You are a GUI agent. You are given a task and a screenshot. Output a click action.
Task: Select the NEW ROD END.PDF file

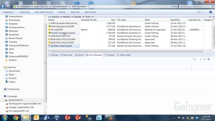60,36
